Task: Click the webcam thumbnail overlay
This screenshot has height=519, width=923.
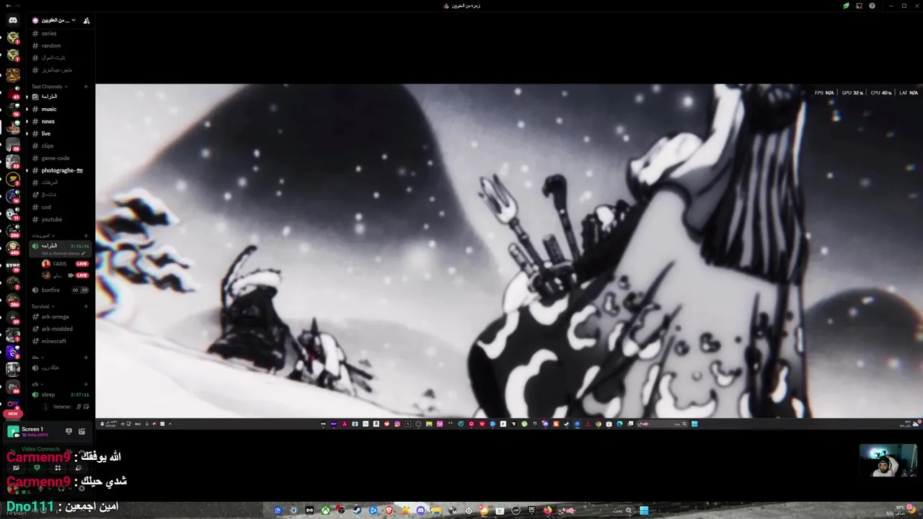Action: [888, 461]
